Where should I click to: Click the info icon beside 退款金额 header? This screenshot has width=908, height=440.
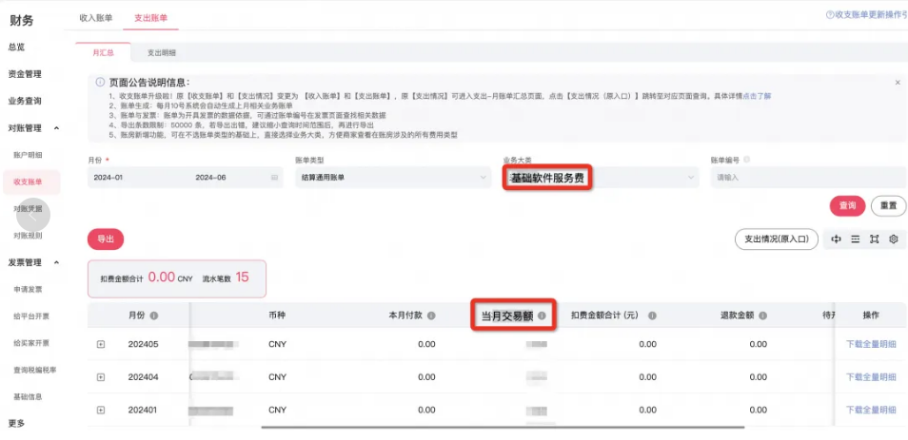tap(762, 316)
